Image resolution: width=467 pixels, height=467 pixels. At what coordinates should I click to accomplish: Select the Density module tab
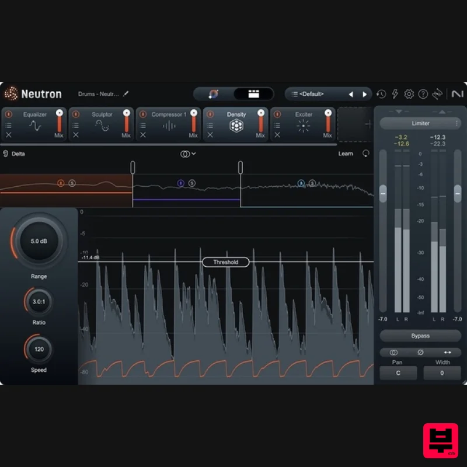tap(236, 124)
